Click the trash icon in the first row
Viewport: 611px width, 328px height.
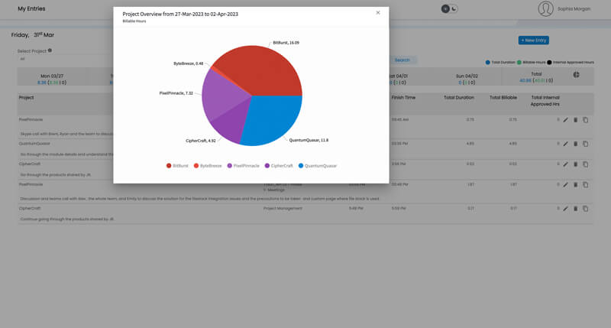(x=575, y=120)
